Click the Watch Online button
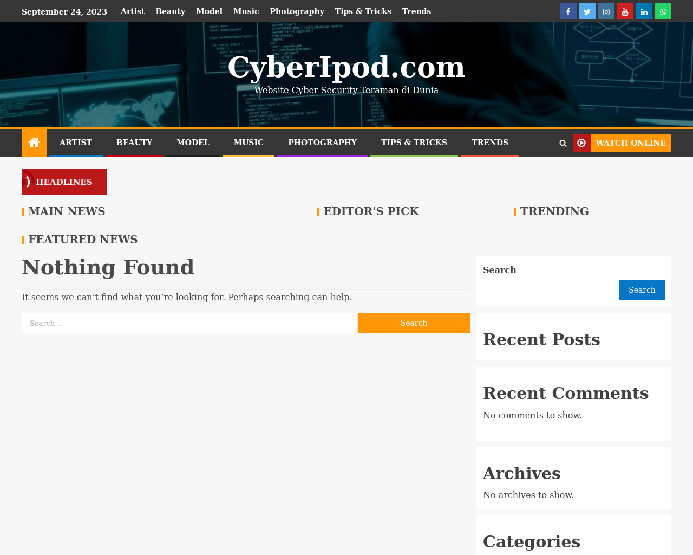693x555 pixels. point(622,143)
